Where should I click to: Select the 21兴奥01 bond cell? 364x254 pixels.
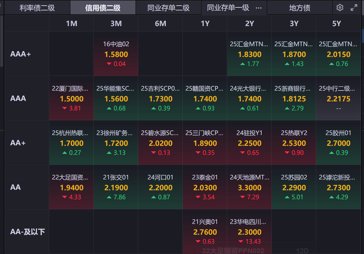tap(205, 232)
